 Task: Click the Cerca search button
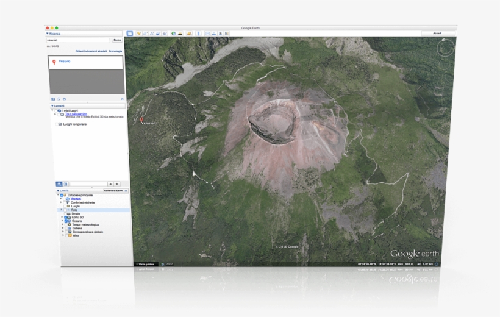pos(117,40)
